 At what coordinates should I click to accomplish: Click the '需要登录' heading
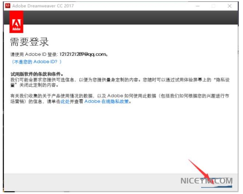[29, 42]
